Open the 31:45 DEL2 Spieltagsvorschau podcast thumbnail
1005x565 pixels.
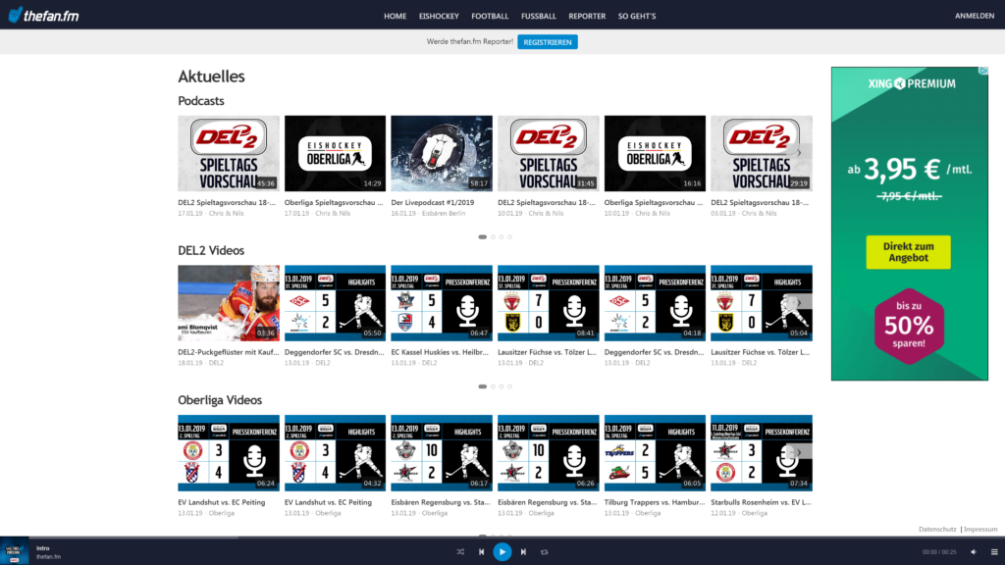[x=548, y=153]
